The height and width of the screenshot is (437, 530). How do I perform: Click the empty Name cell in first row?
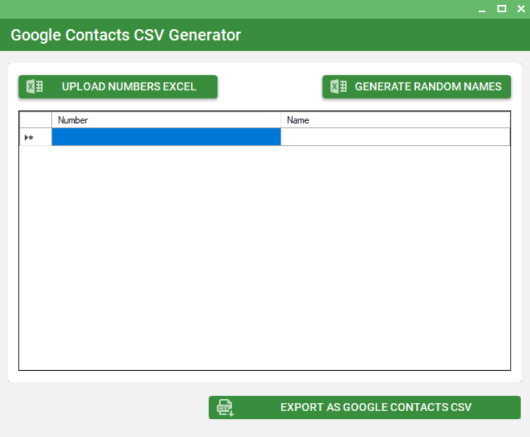(395, 137)
